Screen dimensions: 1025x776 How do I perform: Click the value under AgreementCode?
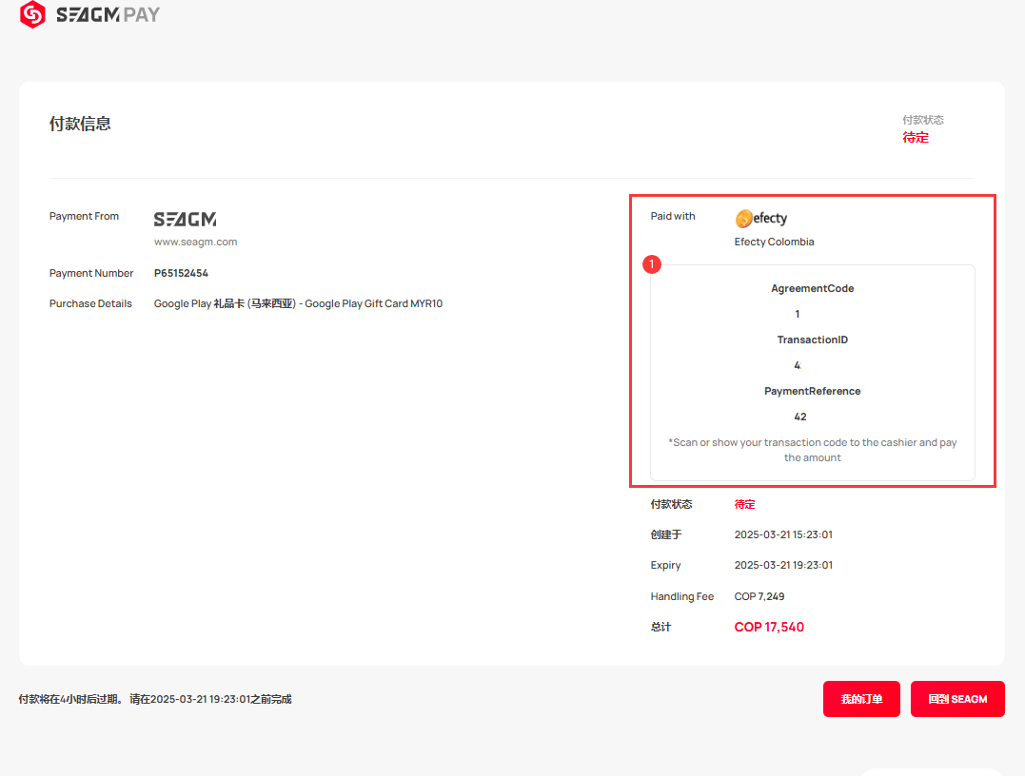tap(798, 314)
